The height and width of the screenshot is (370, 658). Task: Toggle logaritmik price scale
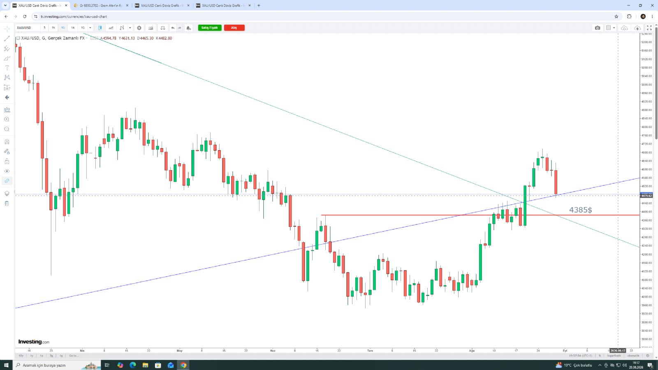point(614,356)
